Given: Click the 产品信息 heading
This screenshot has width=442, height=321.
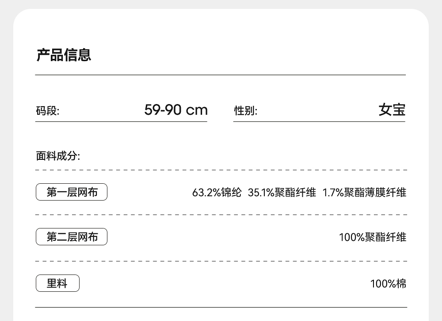Looking at the screenshot, I should [64, 55].
